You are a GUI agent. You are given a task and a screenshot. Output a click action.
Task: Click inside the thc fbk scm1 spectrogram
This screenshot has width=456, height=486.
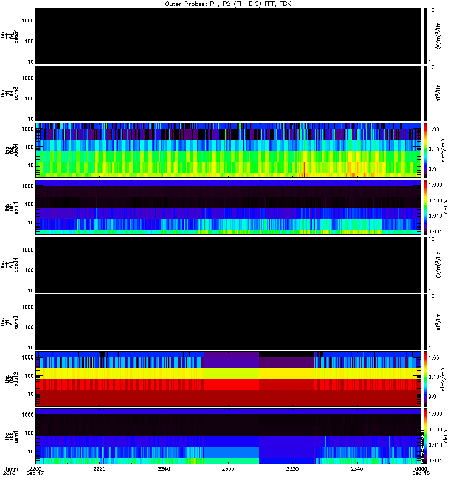[x=229, y=436]
